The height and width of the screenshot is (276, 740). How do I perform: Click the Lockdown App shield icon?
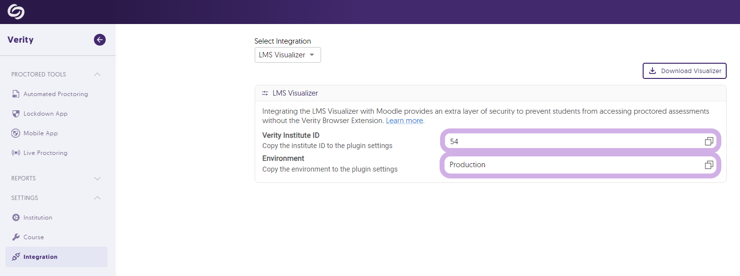(x=16, y=114)
